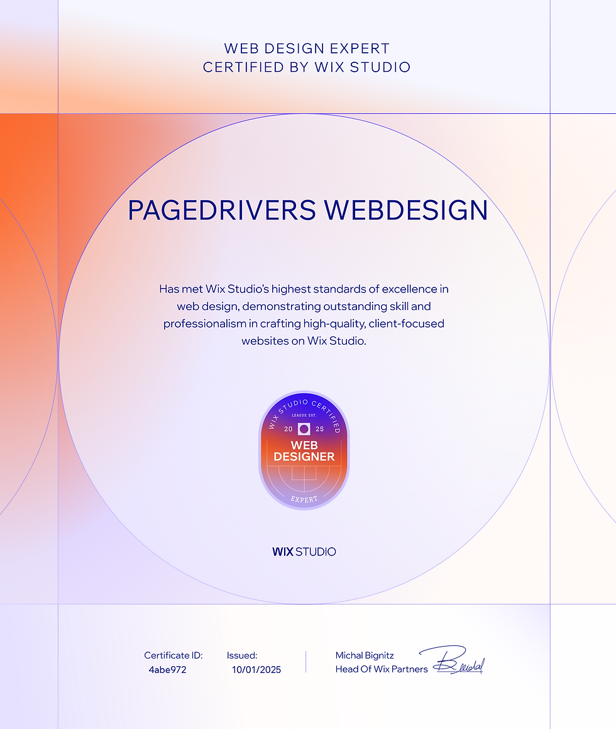
Task: Click the WIX STUDIO wordmark logo
Action: pos(304,552)
